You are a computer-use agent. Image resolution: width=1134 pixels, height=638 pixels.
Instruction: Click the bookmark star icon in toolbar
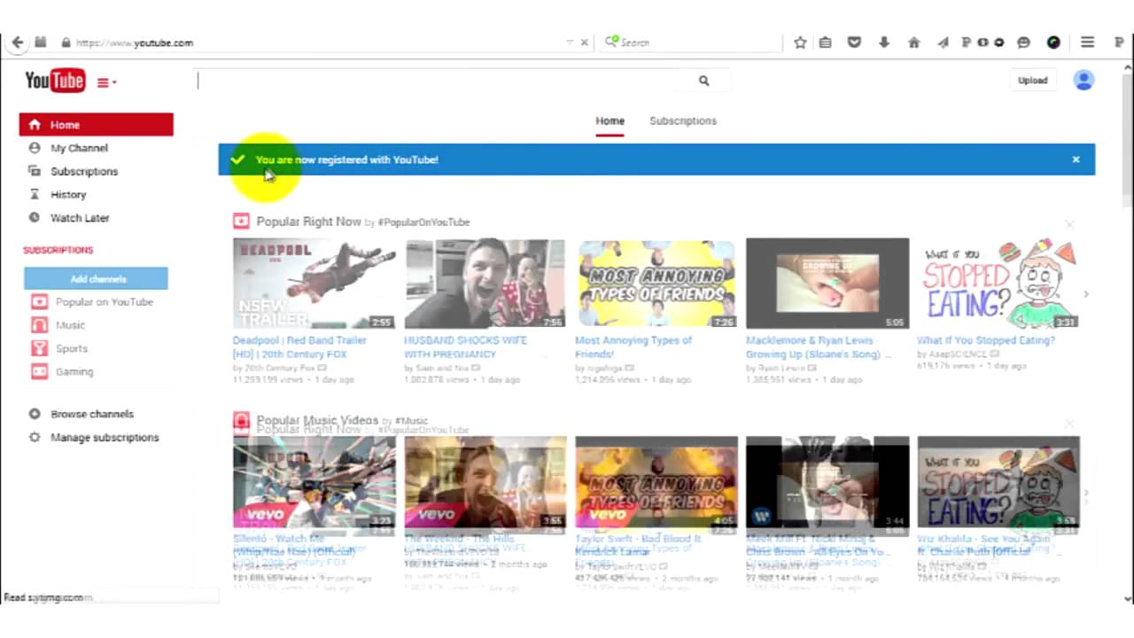(x=800, y=43)
